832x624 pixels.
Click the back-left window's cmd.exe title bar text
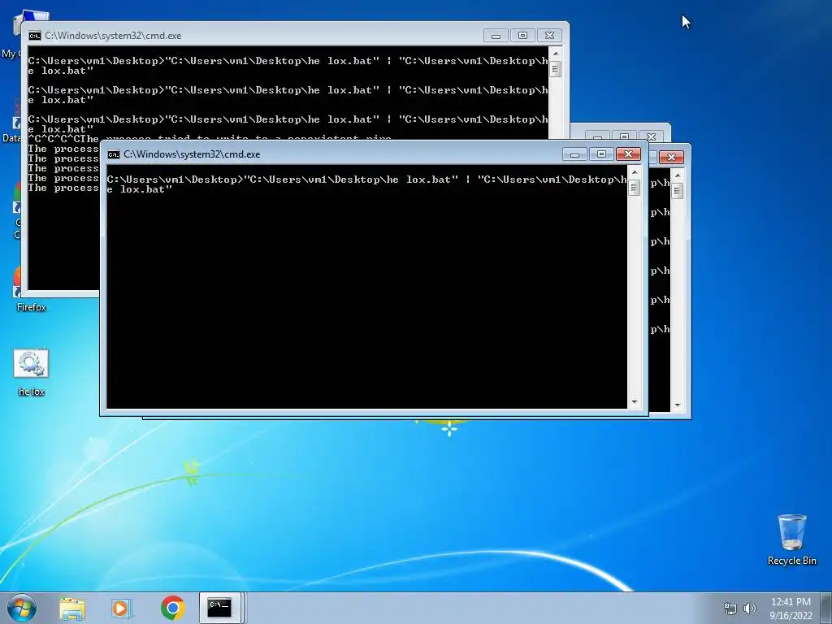click(x=113, y=36)
